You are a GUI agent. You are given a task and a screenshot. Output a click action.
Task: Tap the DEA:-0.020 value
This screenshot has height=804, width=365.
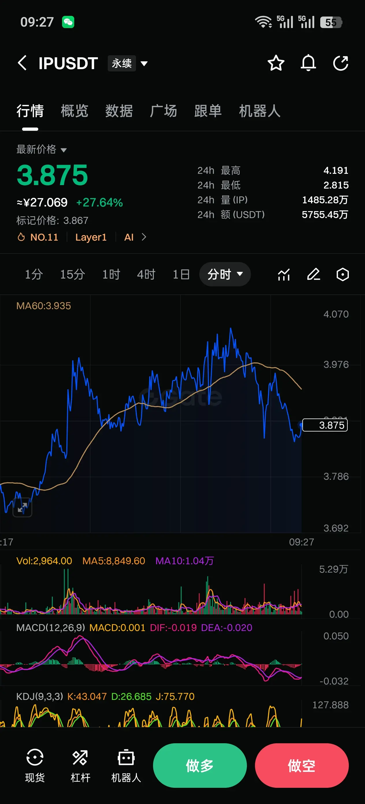point(227,628)
